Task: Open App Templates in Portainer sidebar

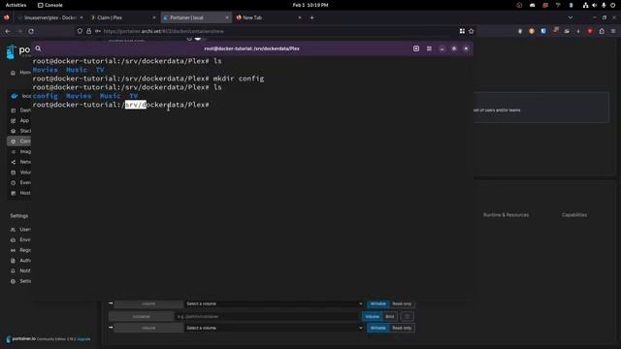Action: (x=19, y=120)
